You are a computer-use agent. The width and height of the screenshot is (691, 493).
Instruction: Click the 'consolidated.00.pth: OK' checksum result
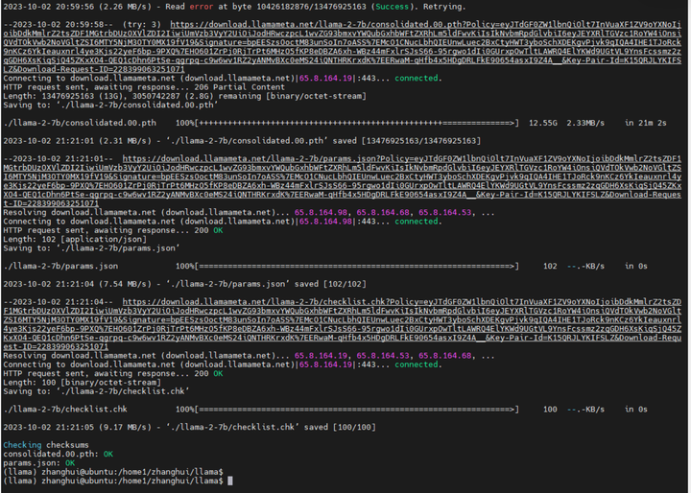pyautogui.click(x=59, y=455)
